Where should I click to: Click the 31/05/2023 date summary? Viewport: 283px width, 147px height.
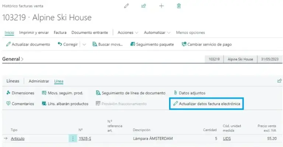pyautogui.click(x=270, y=59)
